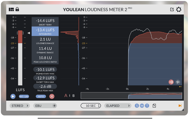Toggle the M momentary graph button
The image size is (189, 119).
(142, 106)
